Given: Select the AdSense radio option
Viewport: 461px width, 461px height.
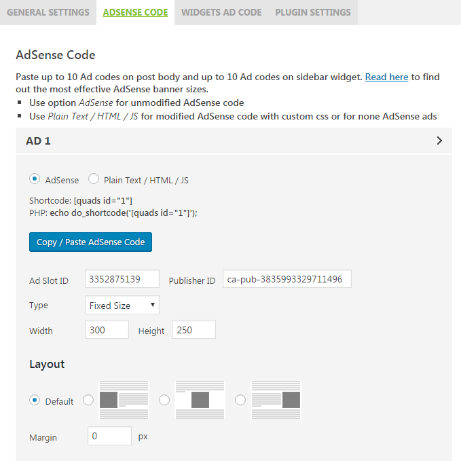Looking at the screenshot, I should point(35,180).
